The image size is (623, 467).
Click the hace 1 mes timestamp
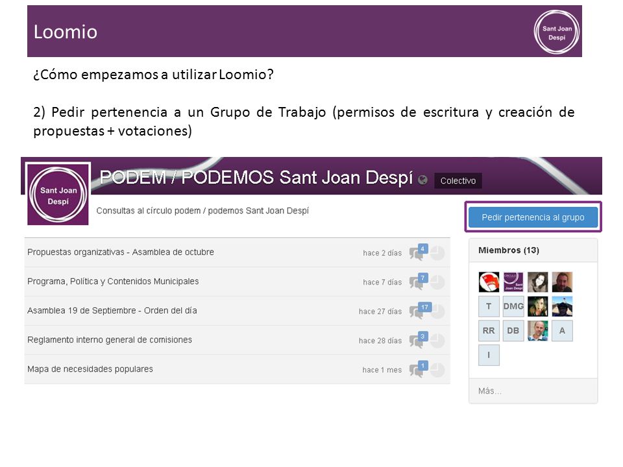pyautogui.click(x=382, y=370)
